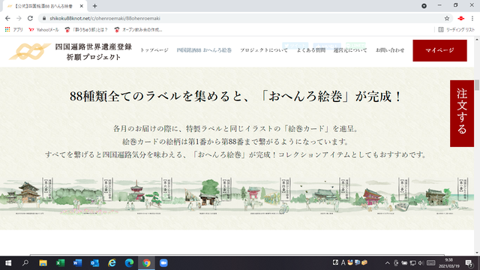Click the volume speaker tray icon
Screen dimensions: 480x270
421,263
